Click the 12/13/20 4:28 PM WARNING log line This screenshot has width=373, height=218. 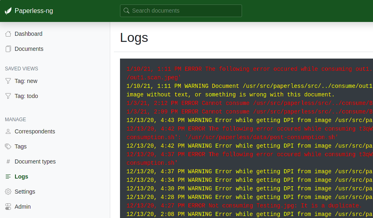(249, 197)
